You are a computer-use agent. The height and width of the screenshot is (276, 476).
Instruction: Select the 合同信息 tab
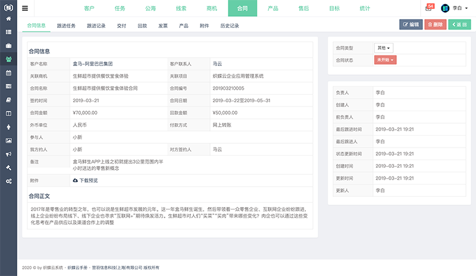36,26
